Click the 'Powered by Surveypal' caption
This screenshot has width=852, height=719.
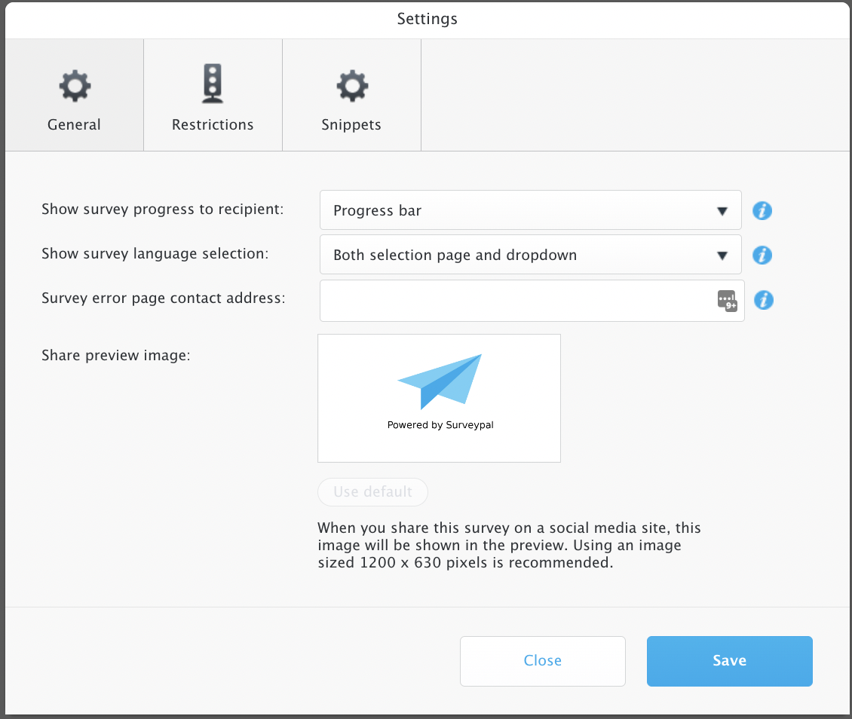[x=440, y=424]
